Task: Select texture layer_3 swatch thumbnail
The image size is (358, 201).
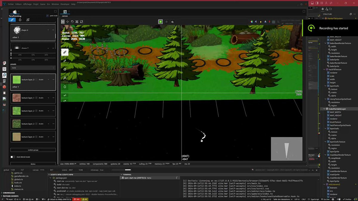Action: click(16, 124)
